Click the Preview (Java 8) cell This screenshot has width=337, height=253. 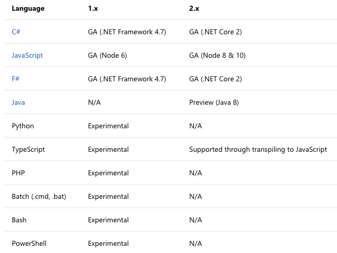click(214, 102)
